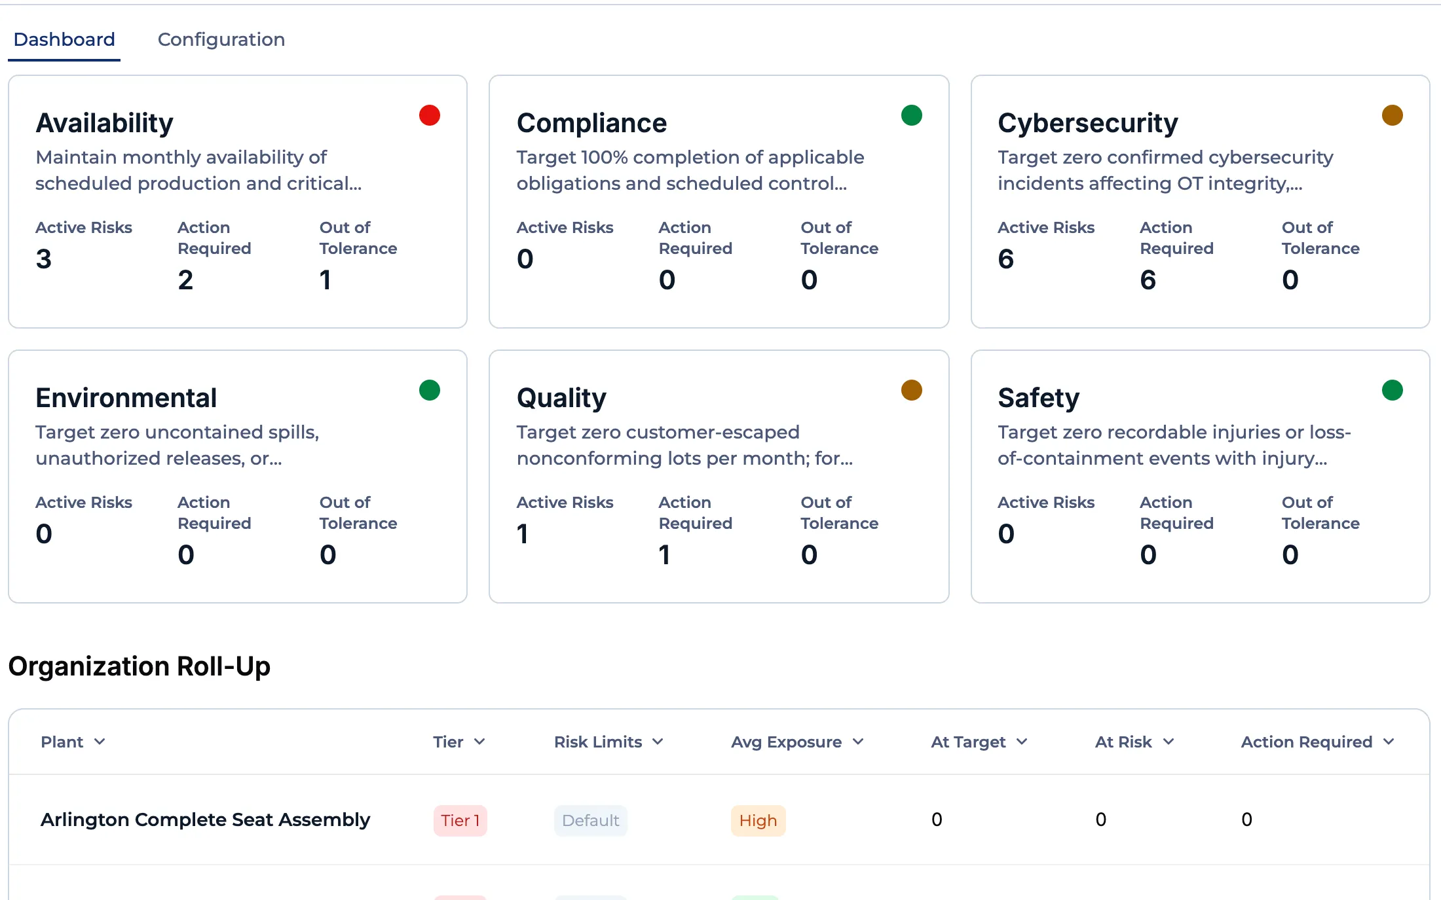Click the Tier 1 badge for Arlington

(460, 820)
